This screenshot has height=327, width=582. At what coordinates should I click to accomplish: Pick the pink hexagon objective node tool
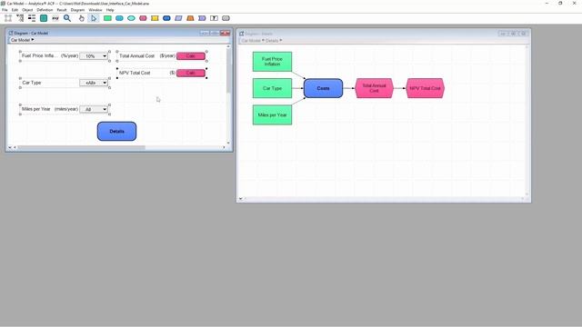[143, 18]
